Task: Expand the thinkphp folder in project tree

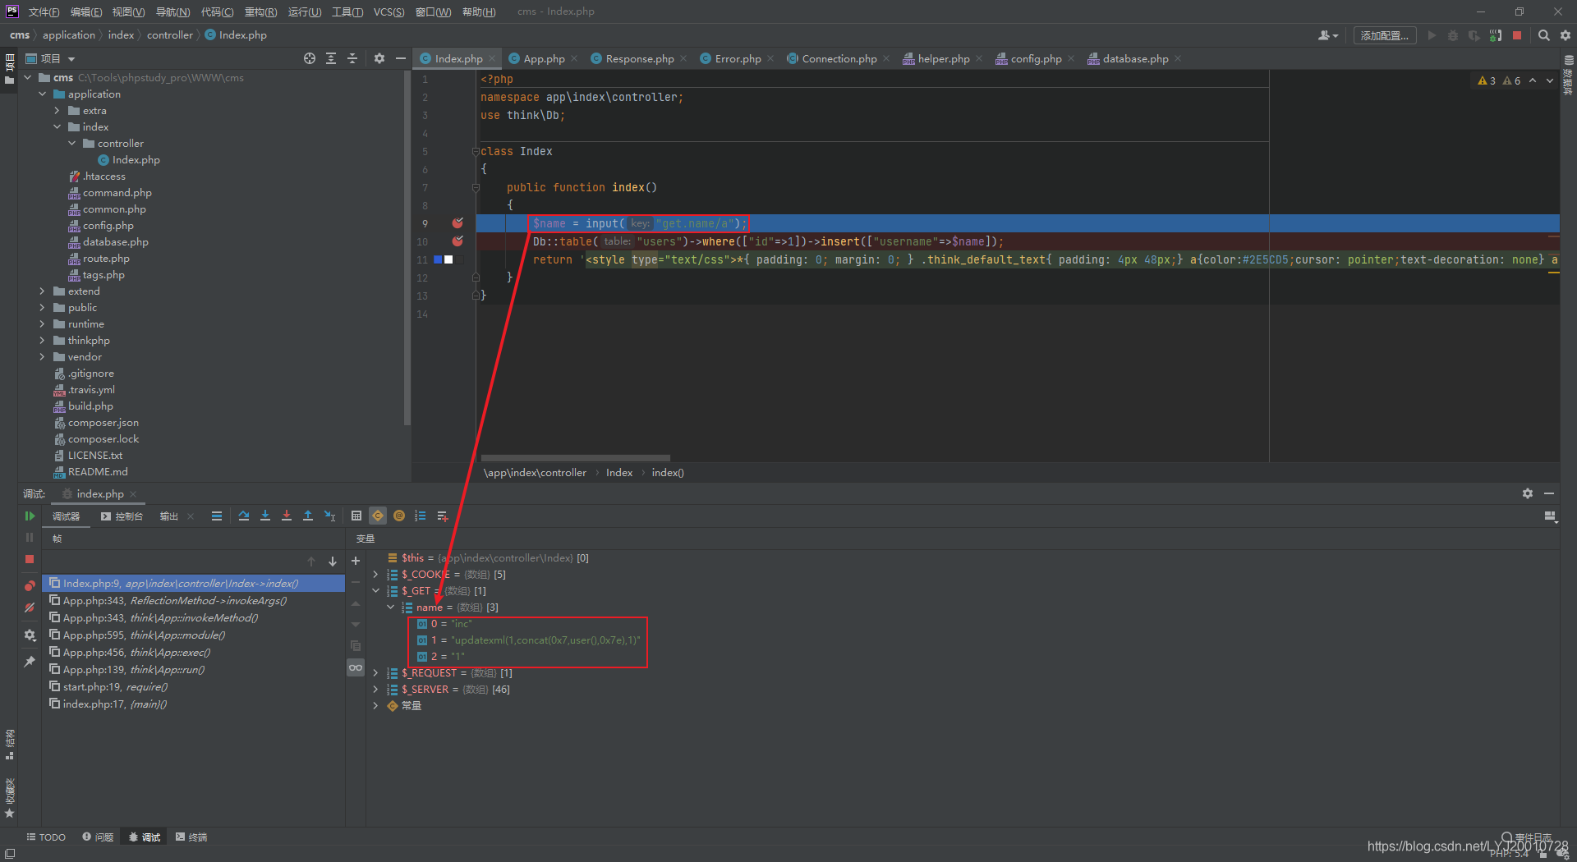Action: tap(42, 341)
